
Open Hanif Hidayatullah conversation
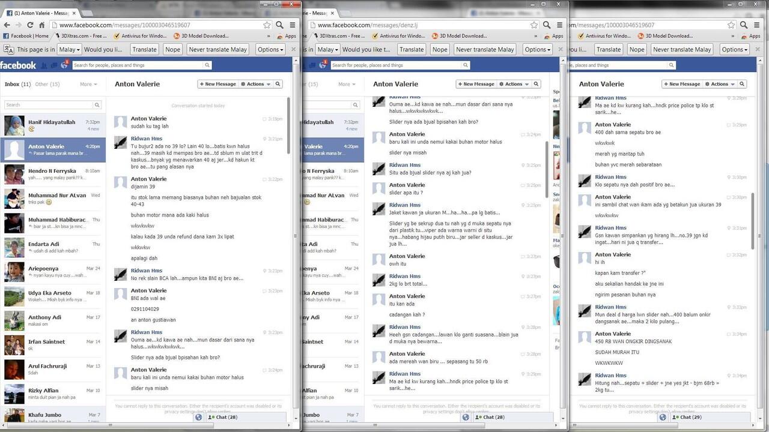point(53,125)
